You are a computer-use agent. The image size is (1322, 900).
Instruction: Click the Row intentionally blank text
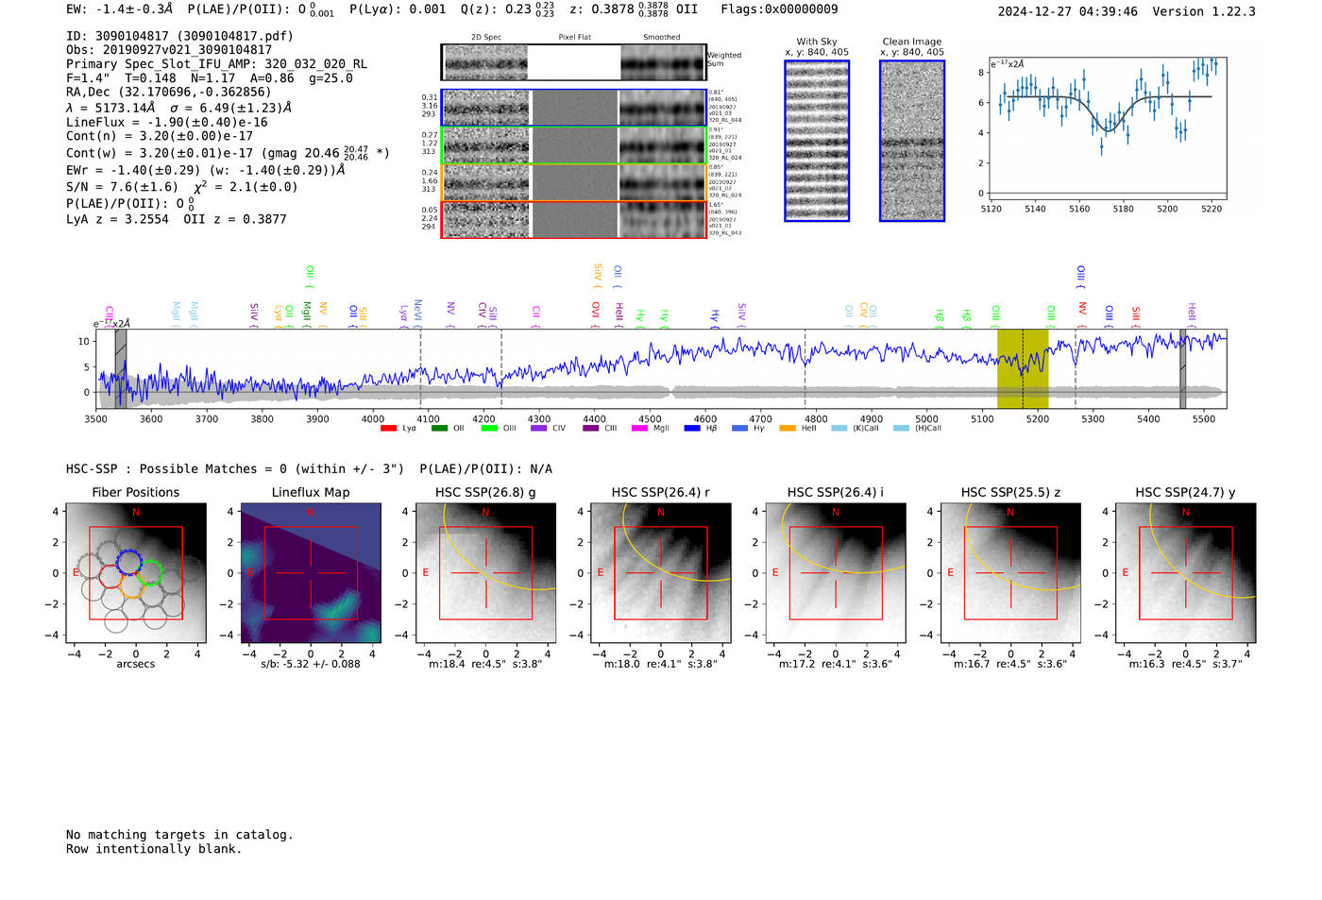tap(154, 849)
